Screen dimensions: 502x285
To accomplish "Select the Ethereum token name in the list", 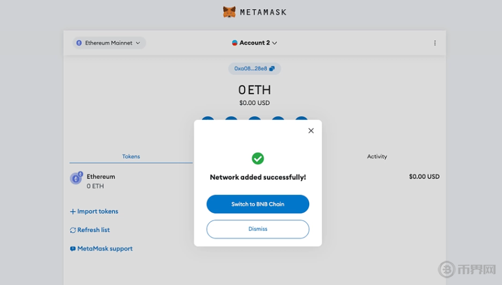I will coord(101,176).
